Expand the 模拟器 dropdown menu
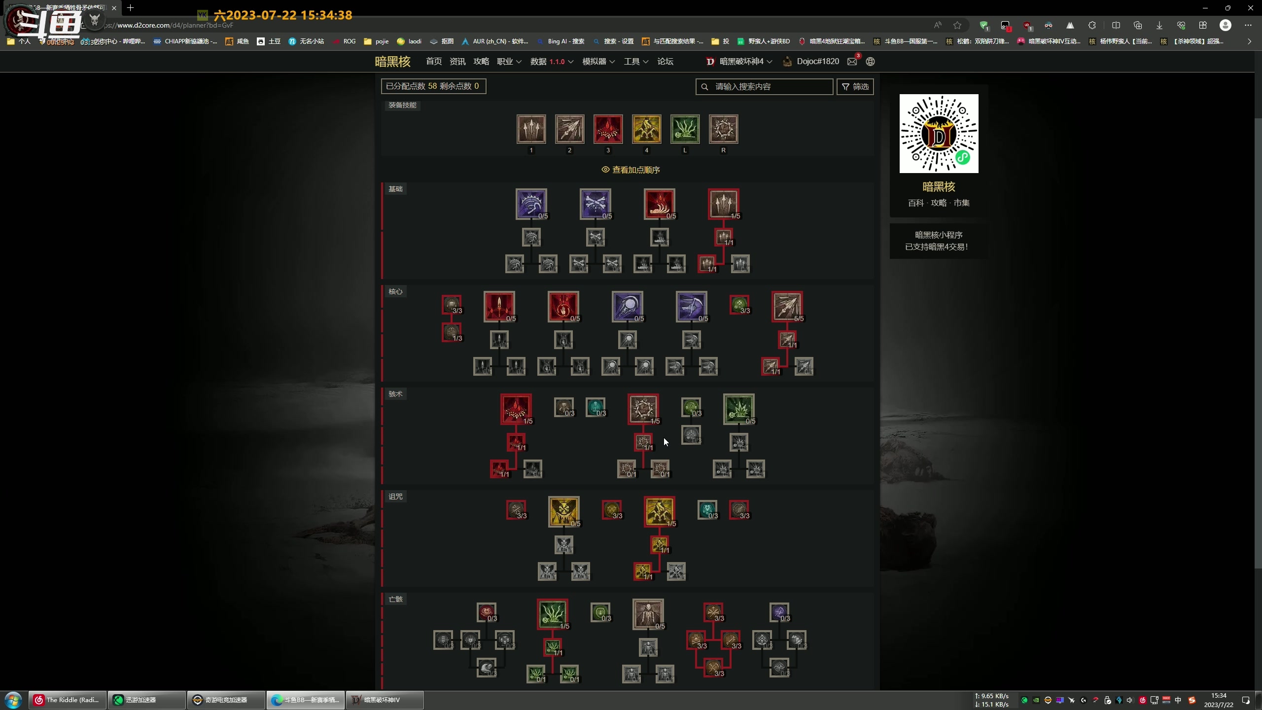Viewport: 1262px width, 710px height. [x=598, y=61]
